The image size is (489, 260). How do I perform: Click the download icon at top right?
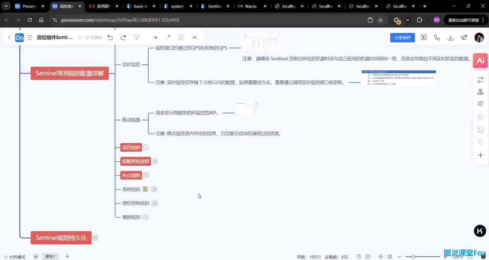point(450,37)
